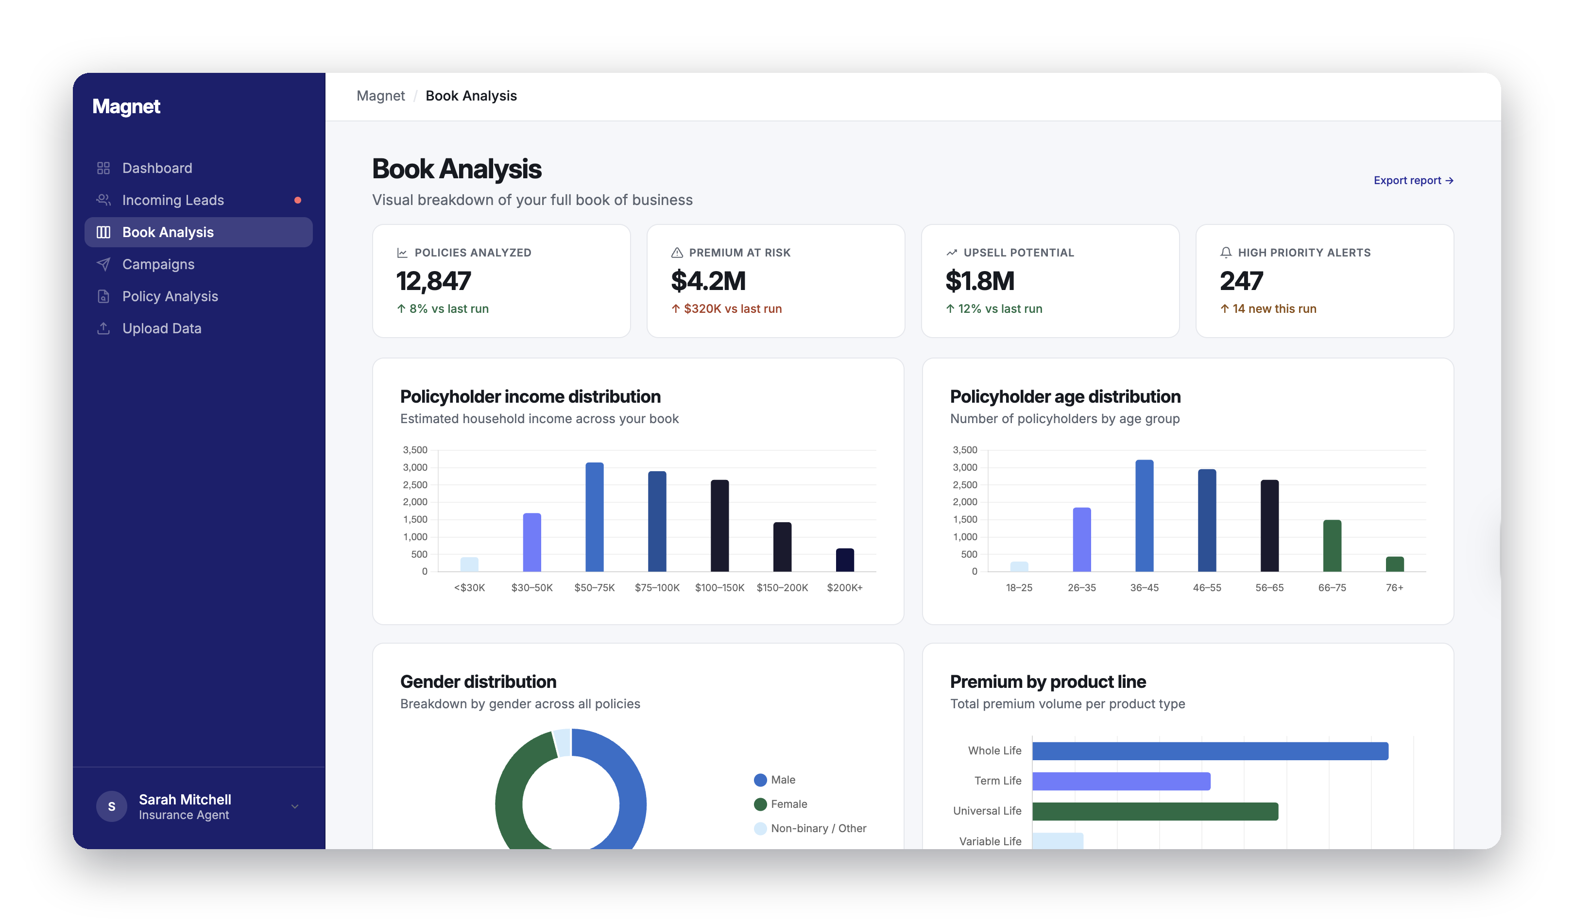
Task: Click the 12,847 policies analyzed value
Action: tap(433, 281)
